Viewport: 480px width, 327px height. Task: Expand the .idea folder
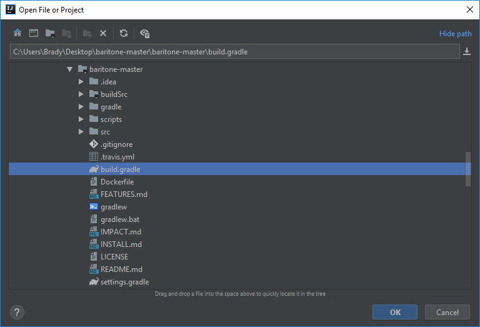tap(81, 82)
